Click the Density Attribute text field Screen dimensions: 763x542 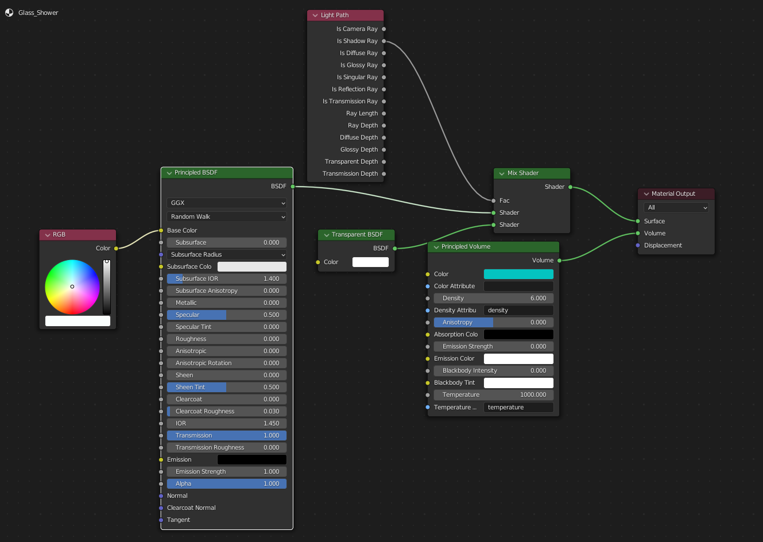[x=518, y=311]
